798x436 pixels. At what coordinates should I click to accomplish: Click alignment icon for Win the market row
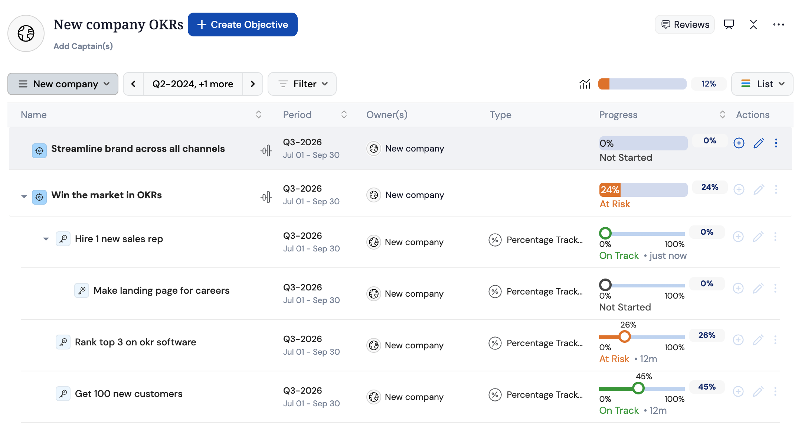point(266,197)
